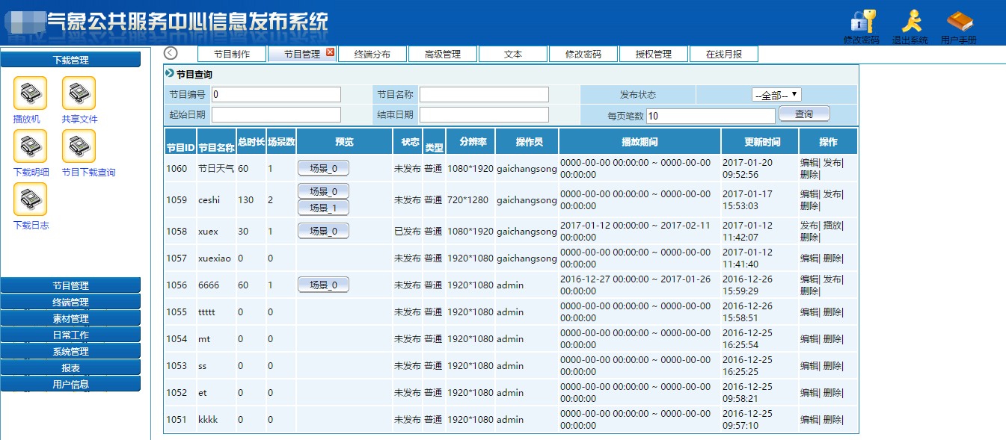Screen dimensions: 1006x440
Task: Open 下载明细 download details icon
Action: point(30,146)
